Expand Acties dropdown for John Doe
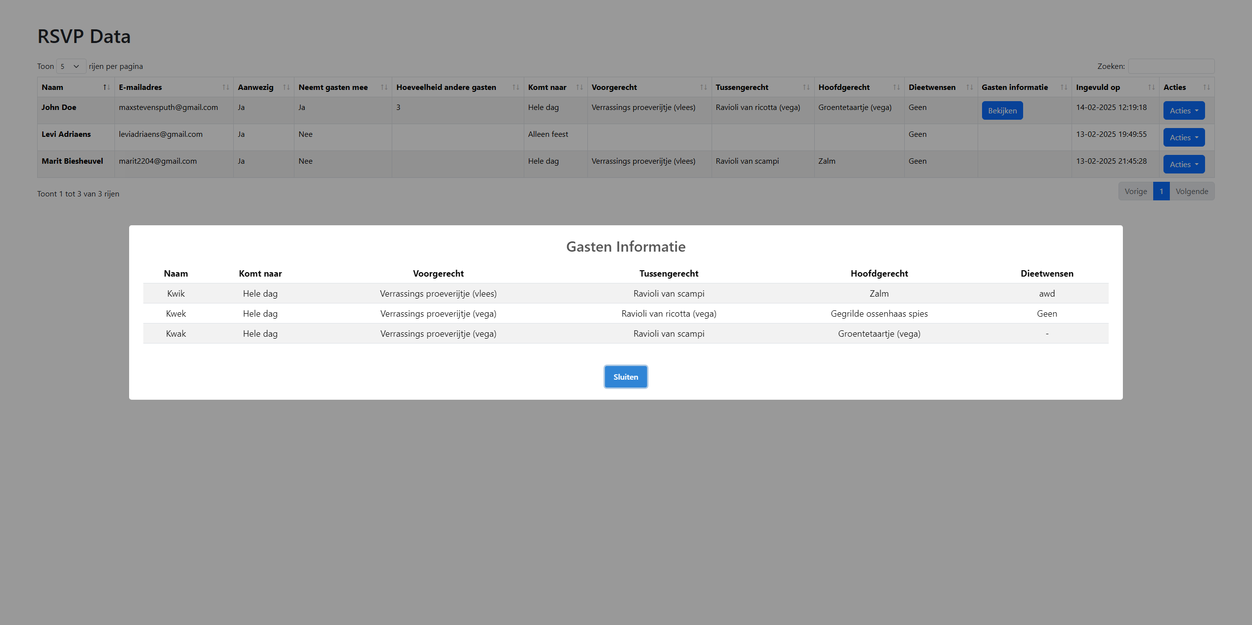The height and width of the screenshot is (625, 1252). tap(1184, 111)
